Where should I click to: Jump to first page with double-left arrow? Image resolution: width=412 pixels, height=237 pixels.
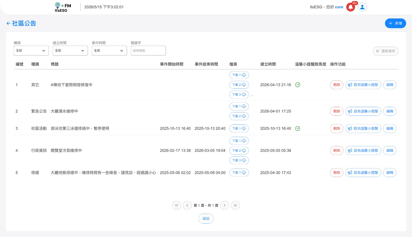pos(176,205)
